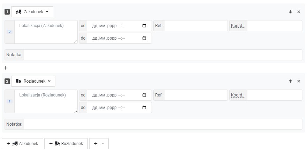The height and width of the screenshot is (152, 308).
Task: Open calendar picker for Załadunek 'od' date
Action: (144, 26)
